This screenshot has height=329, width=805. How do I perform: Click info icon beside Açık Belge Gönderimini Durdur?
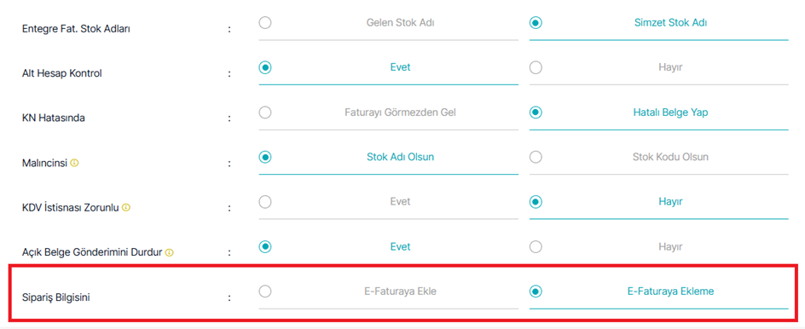(x=170, y=252)
